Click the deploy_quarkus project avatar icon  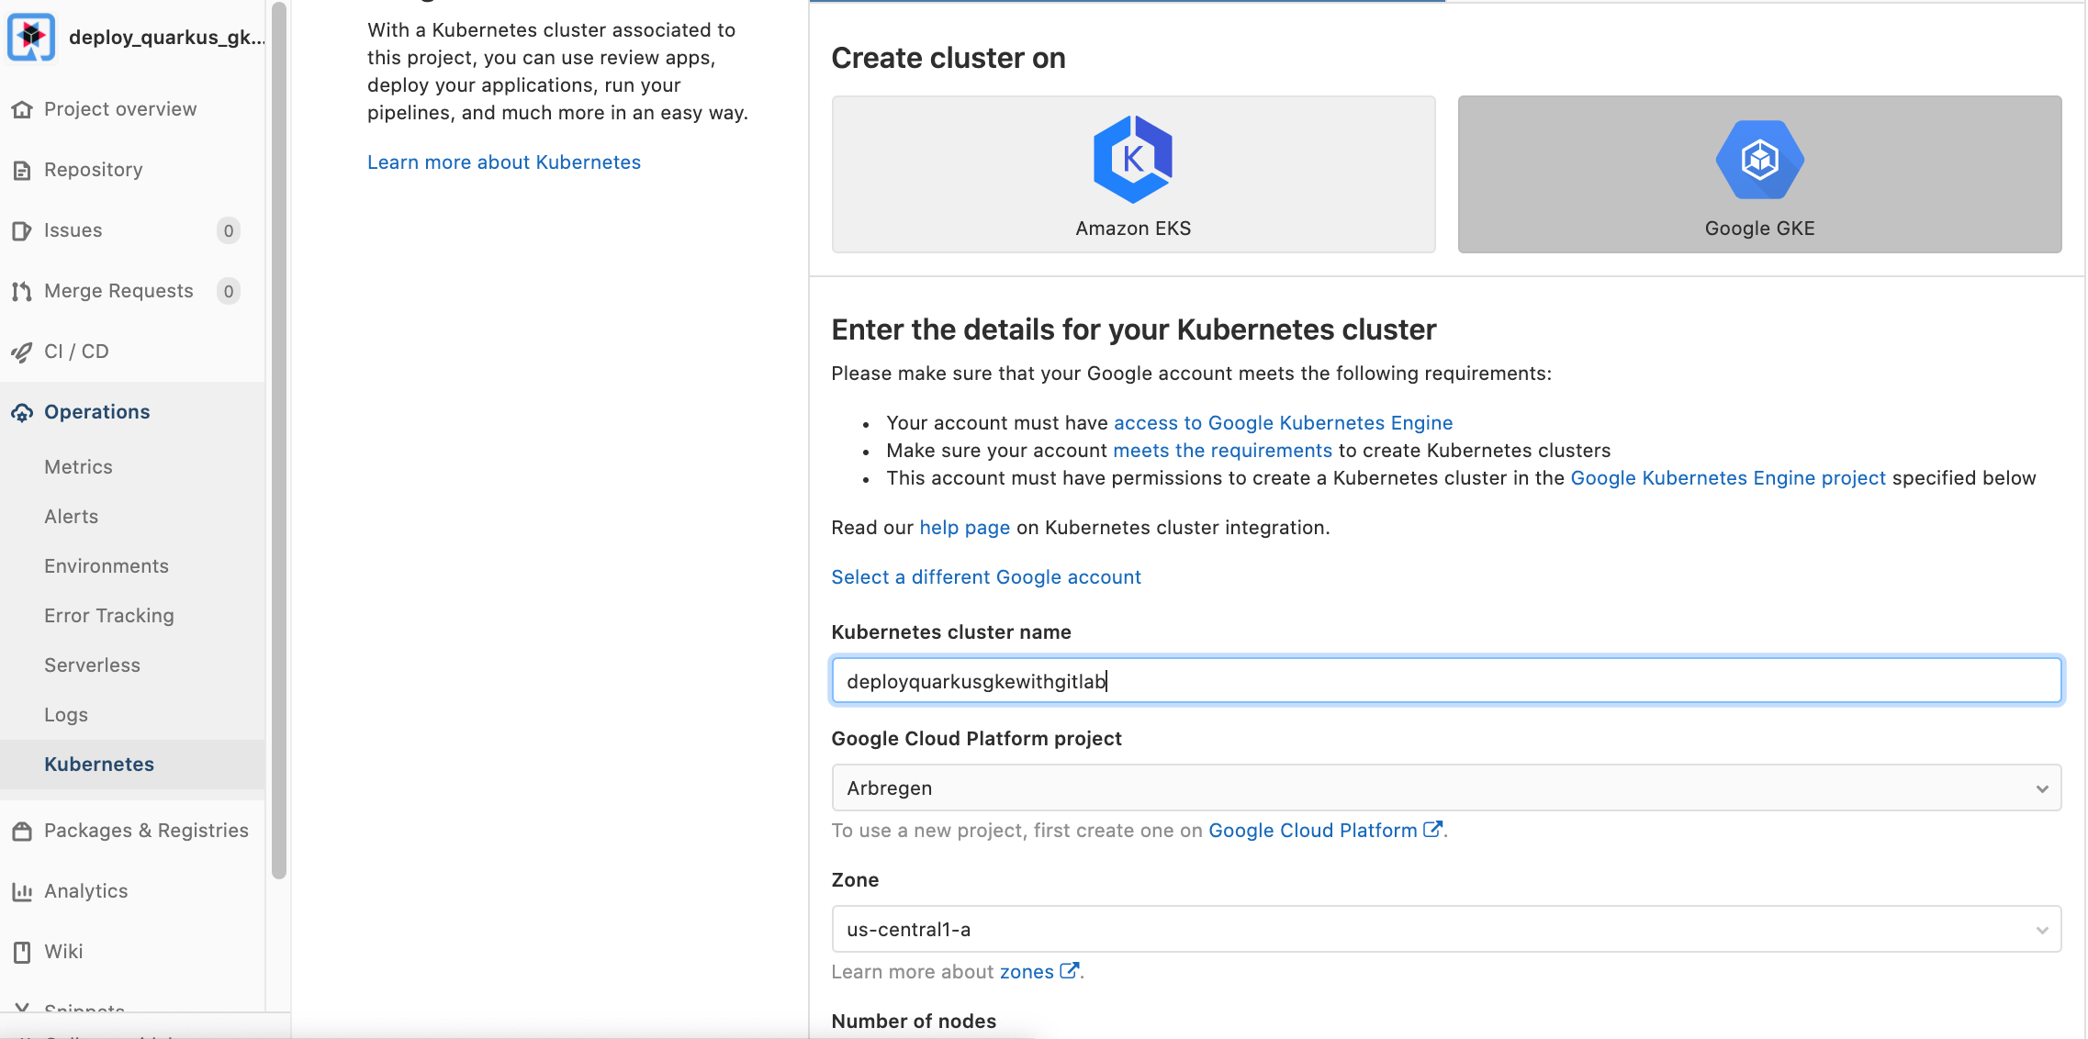tap(31, 37)
